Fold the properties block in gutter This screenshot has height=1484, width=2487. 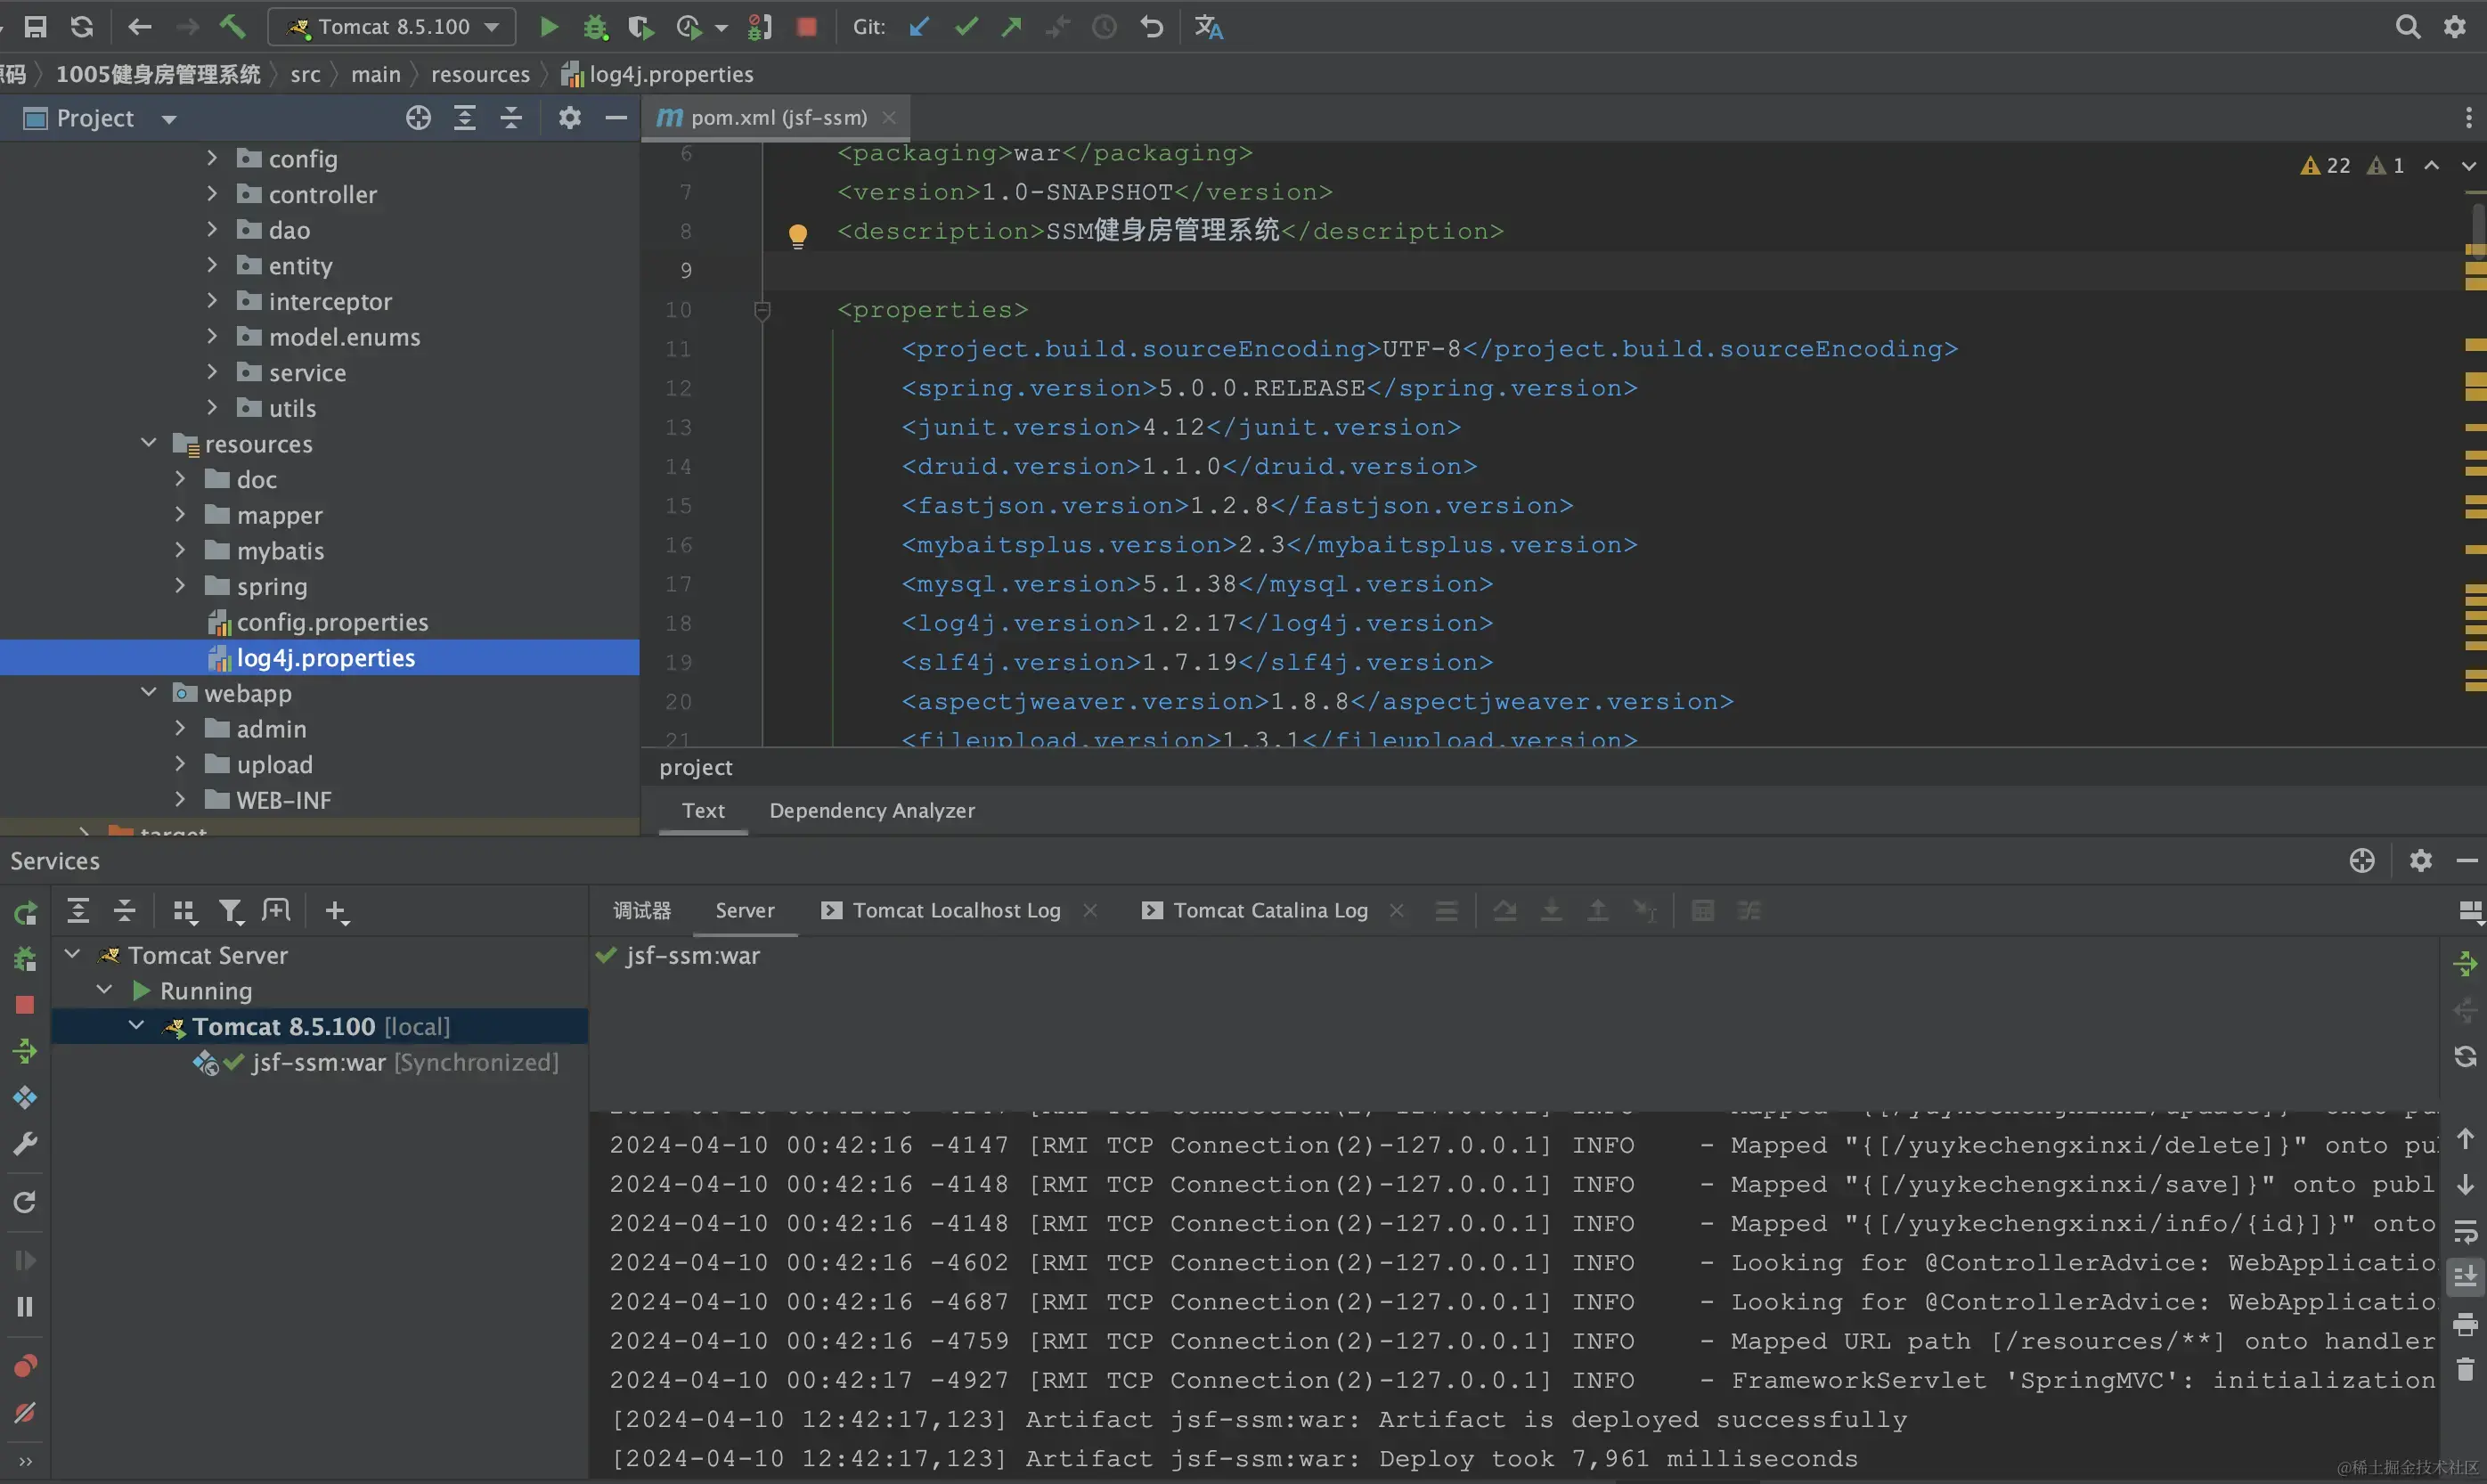(762, 310)
